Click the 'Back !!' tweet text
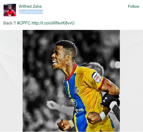 (x=10, y=23)
